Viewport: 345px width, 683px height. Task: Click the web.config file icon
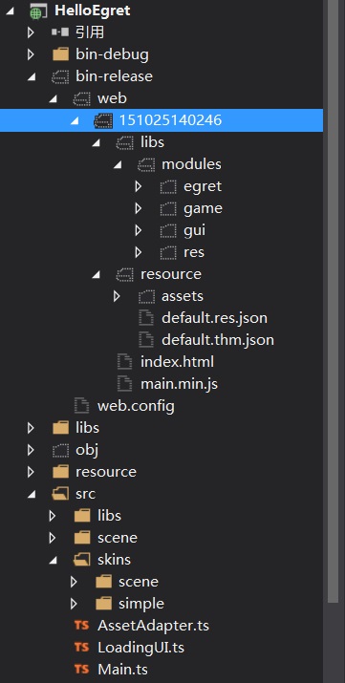click(82, 406)
